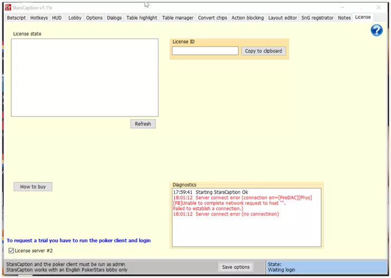Screen dimensions: 391x278
Task: Click the trial request message in blue
Action: coord(79,241)
